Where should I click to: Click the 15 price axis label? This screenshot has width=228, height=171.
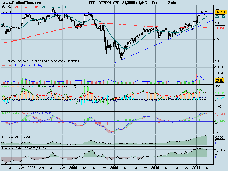click(x=217, y=39)
